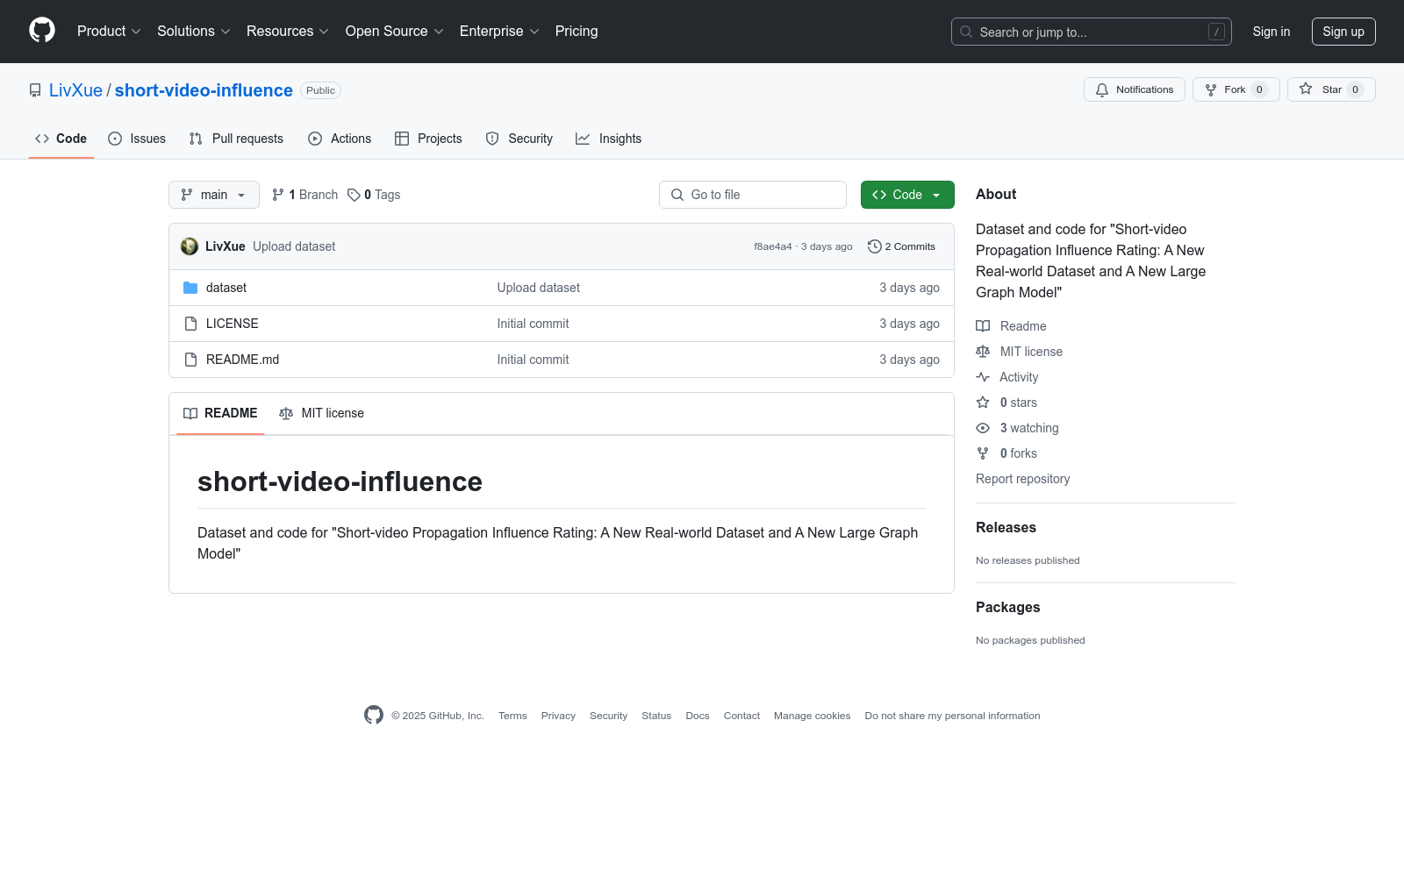Click the footer GitHub logo icon
Screen dimensions: 1404x877
click(x=374, y=715)
